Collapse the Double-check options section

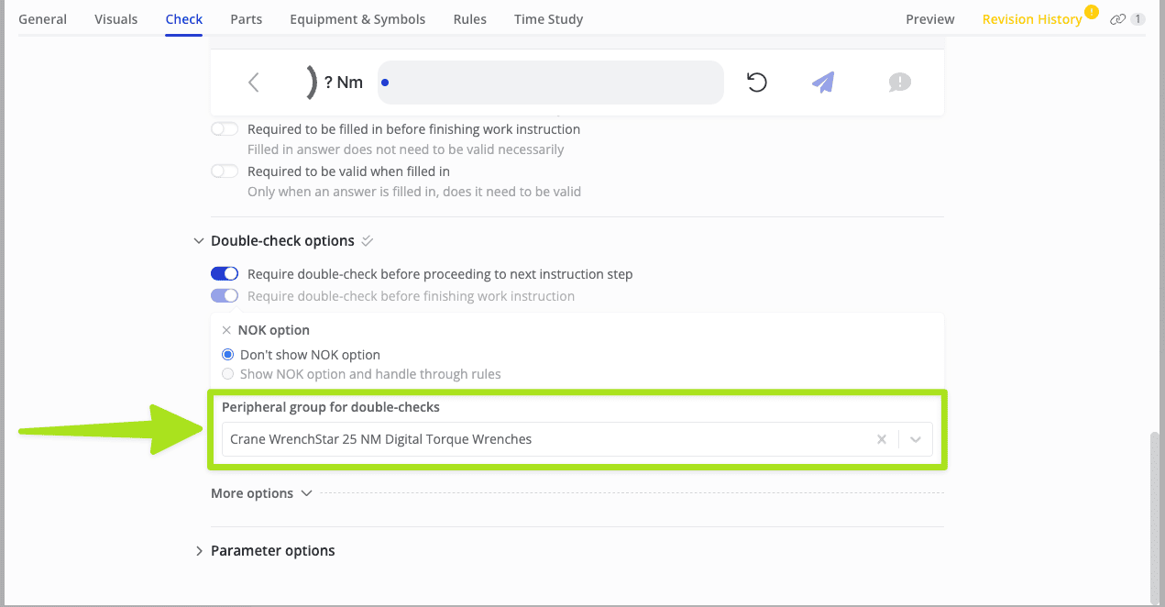(199, 241)
